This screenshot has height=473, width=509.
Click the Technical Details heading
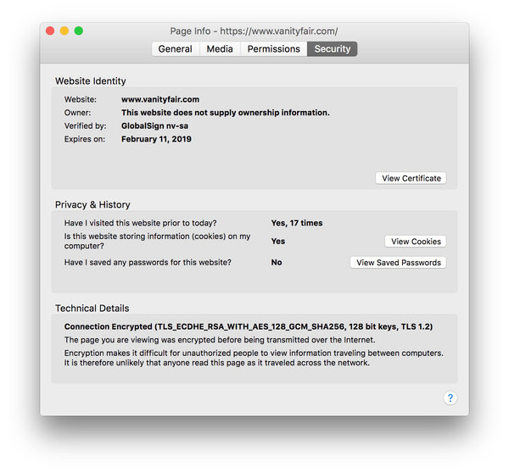(x=92, y=309)
